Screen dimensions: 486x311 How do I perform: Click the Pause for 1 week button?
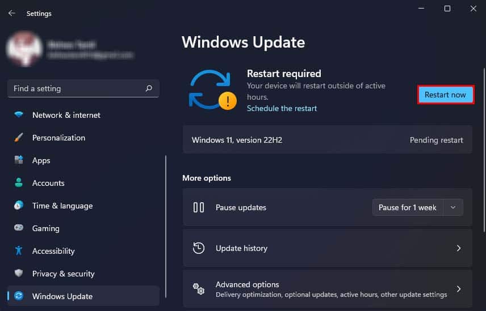click(x=408, y=207)
